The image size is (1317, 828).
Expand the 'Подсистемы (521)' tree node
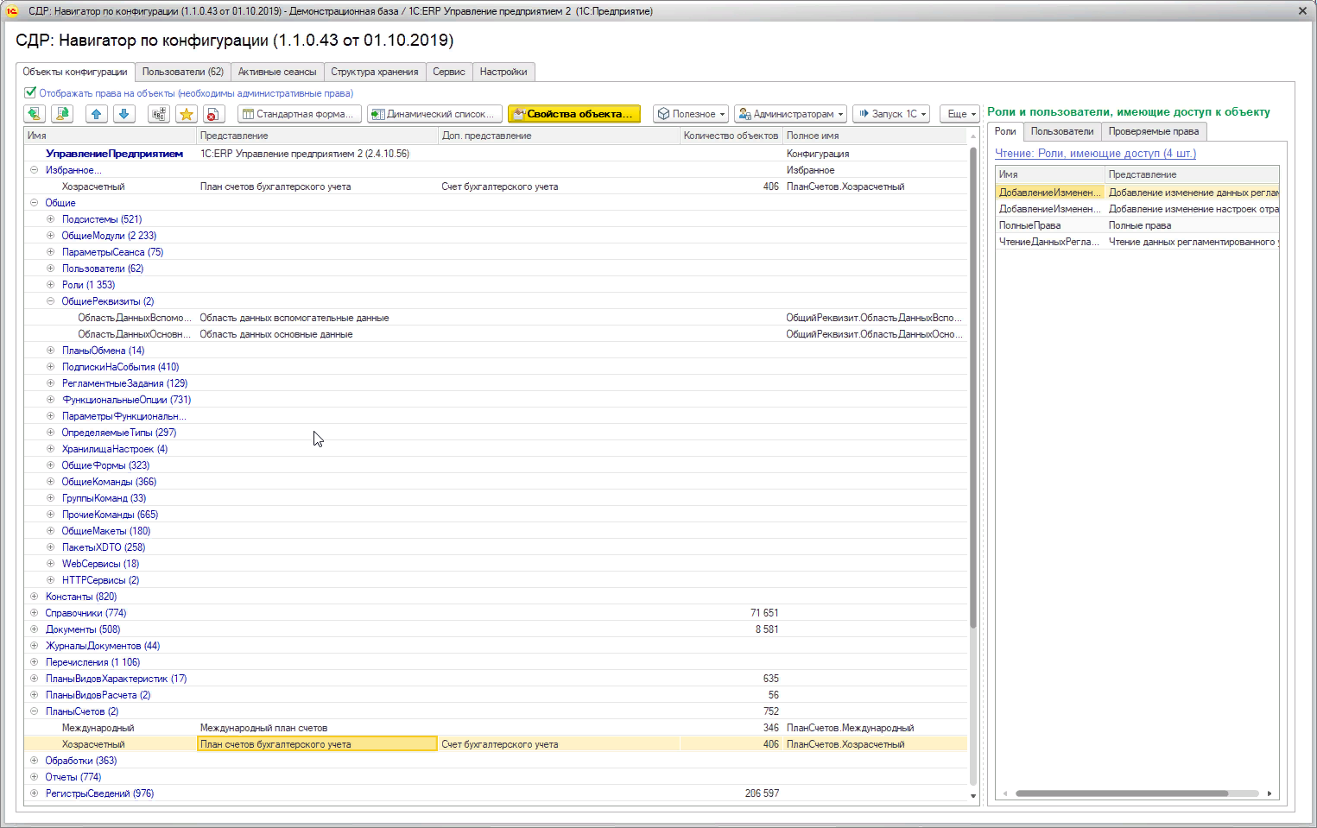coord(51,219)
